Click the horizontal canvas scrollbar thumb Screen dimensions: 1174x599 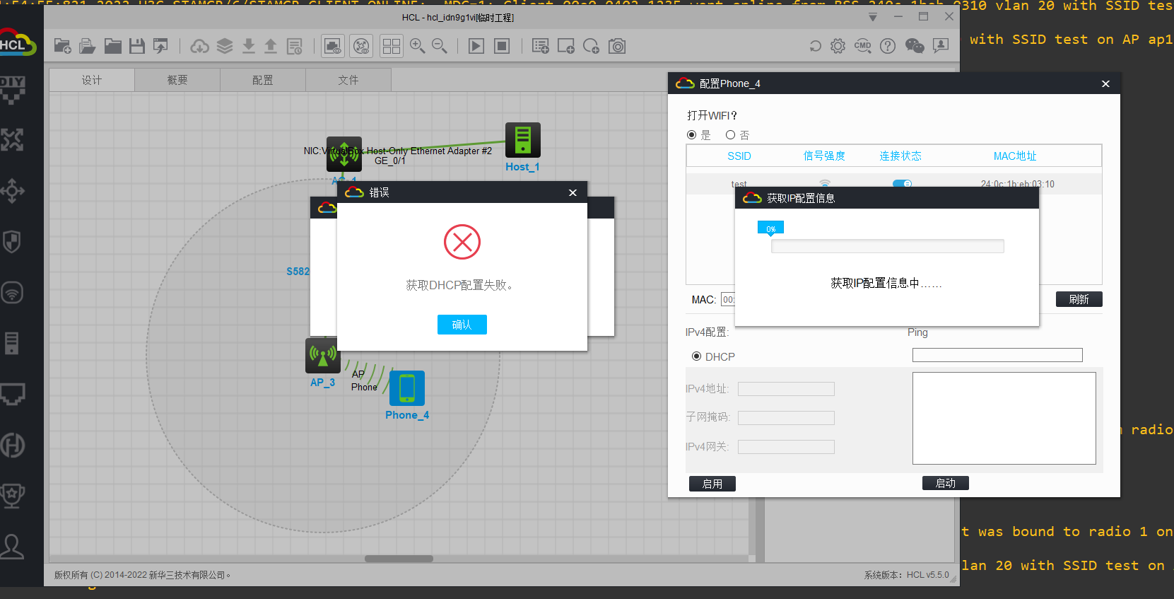[399, 559]
